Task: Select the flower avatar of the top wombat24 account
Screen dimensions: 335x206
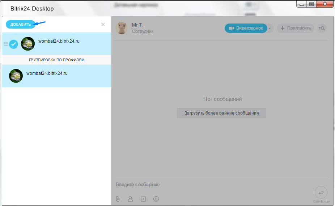Action: click(x=28, y=44)
